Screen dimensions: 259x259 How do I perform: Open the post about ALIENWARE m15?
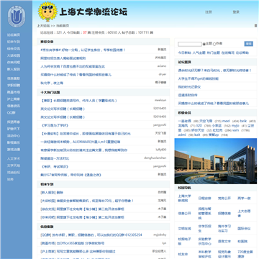click(x=81, y=142)
